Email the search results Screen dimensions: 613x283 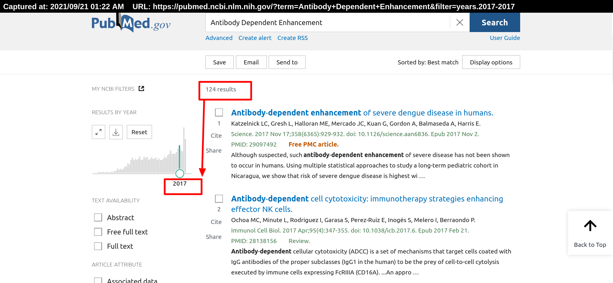(x=251, y=62)
